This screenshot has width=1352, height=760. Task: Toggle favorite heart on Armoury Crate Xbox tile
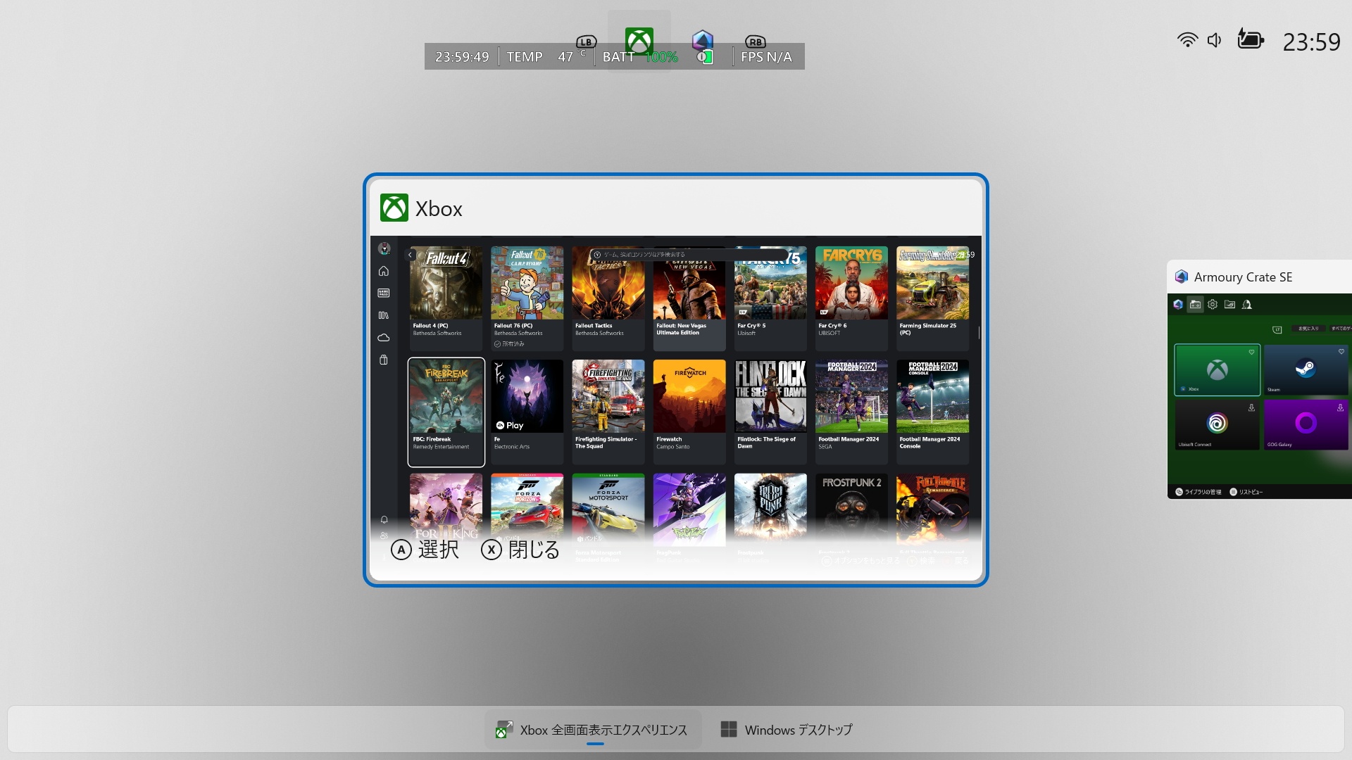click(x=1251, y=352)
